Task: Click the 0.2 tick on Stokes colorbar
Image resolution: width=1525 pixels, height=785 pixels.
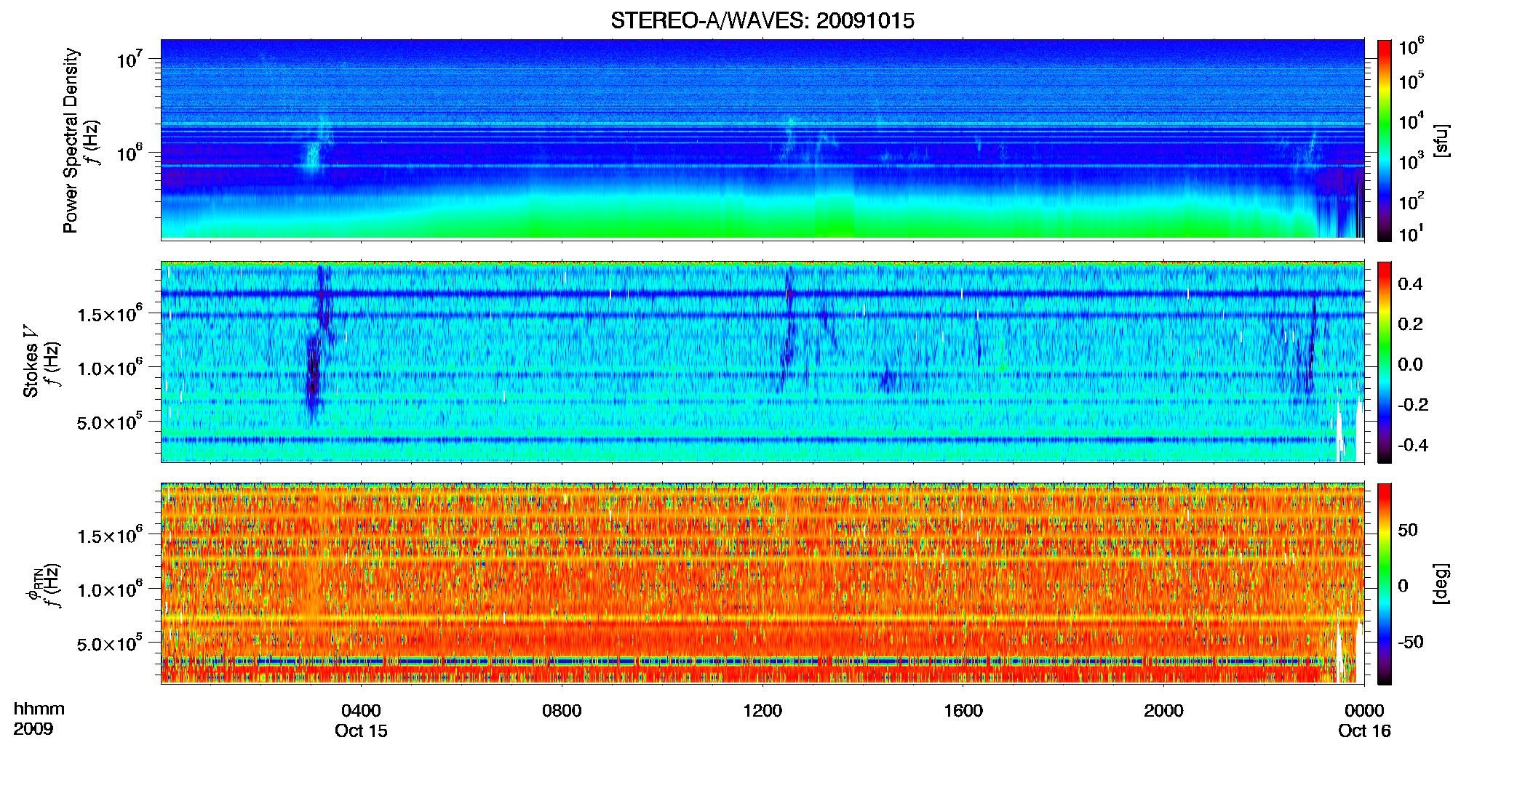Action: (x=1410, y=324)
